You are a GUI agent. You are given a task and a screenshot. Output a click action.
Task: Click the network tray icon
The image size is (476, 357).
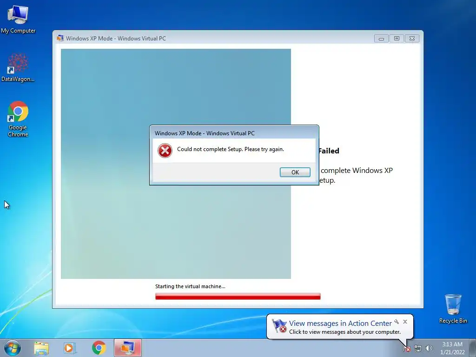coord(418,348)
